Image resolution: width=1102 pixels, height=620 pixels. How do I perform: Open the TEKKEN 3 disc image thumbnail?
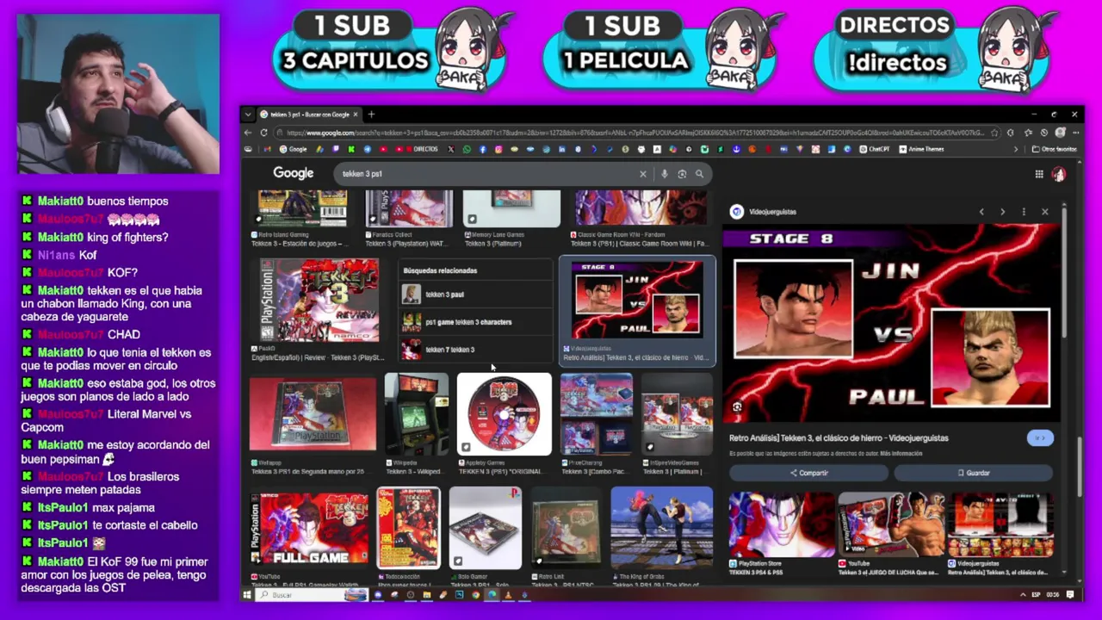click(x=505, y=414)
